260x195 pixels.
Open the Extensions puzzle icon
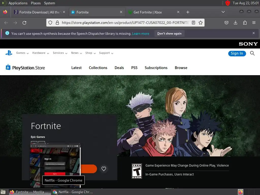[x=245, y=23]
